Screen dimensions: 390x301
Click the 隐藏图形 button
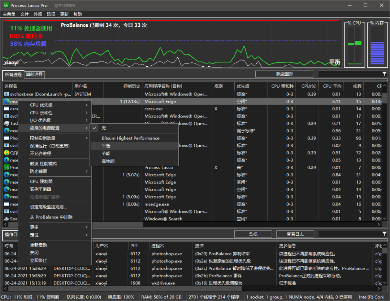pos(285,74)
